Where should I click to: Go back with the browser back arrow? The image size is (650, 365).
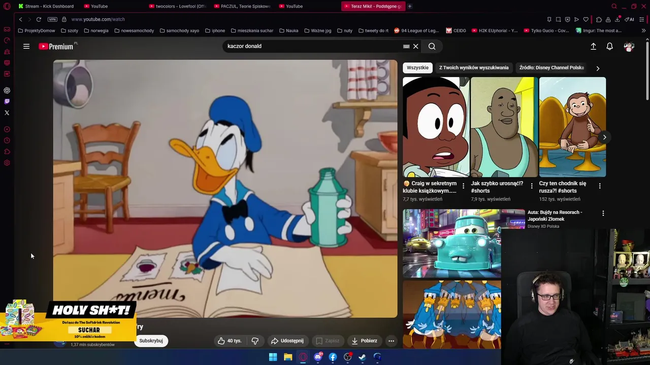(x=20, y=19)
